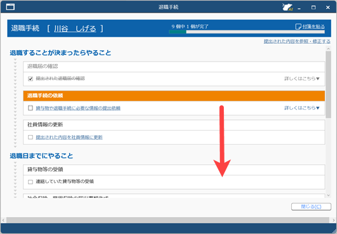
Task: Expand 詳しくはこちら in the 退職届の確認 section
Action: tap(302, 79)
